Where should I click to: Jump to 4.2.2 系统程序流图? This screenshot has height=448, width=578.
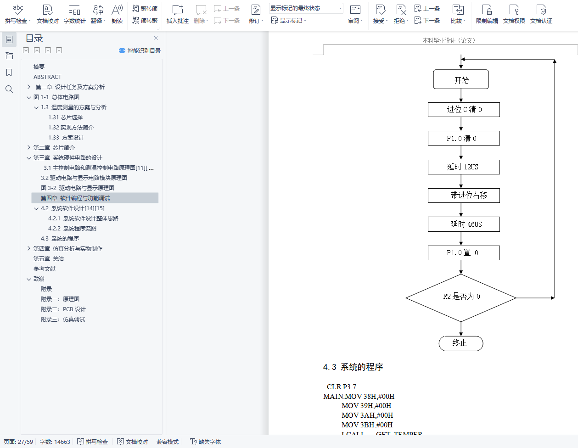[x=73, y=228]
